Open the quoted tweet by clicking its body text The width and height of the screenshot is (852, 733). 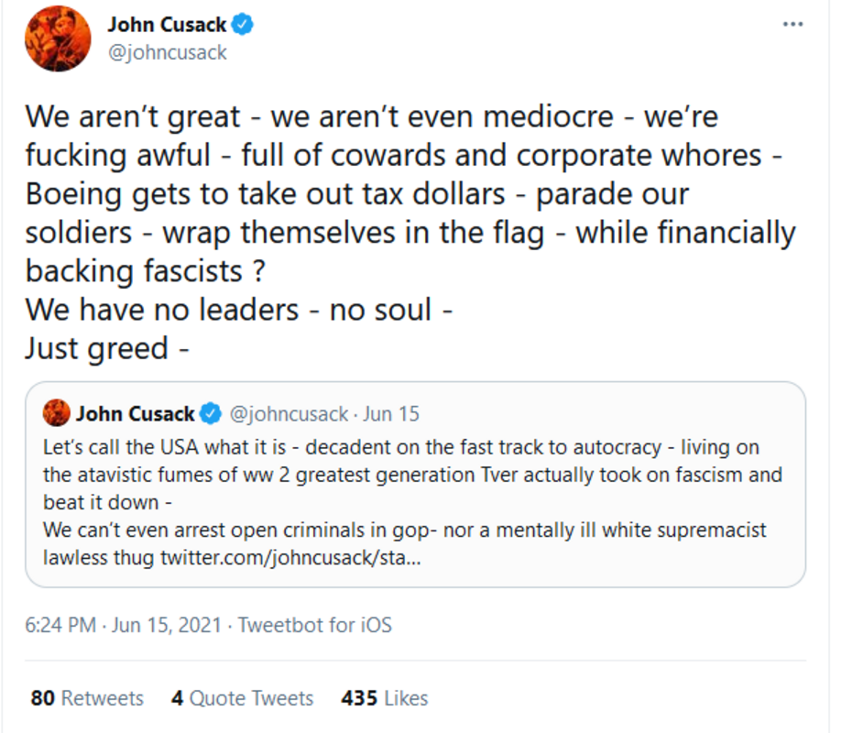pyautogui.click(x=400, y=475)
